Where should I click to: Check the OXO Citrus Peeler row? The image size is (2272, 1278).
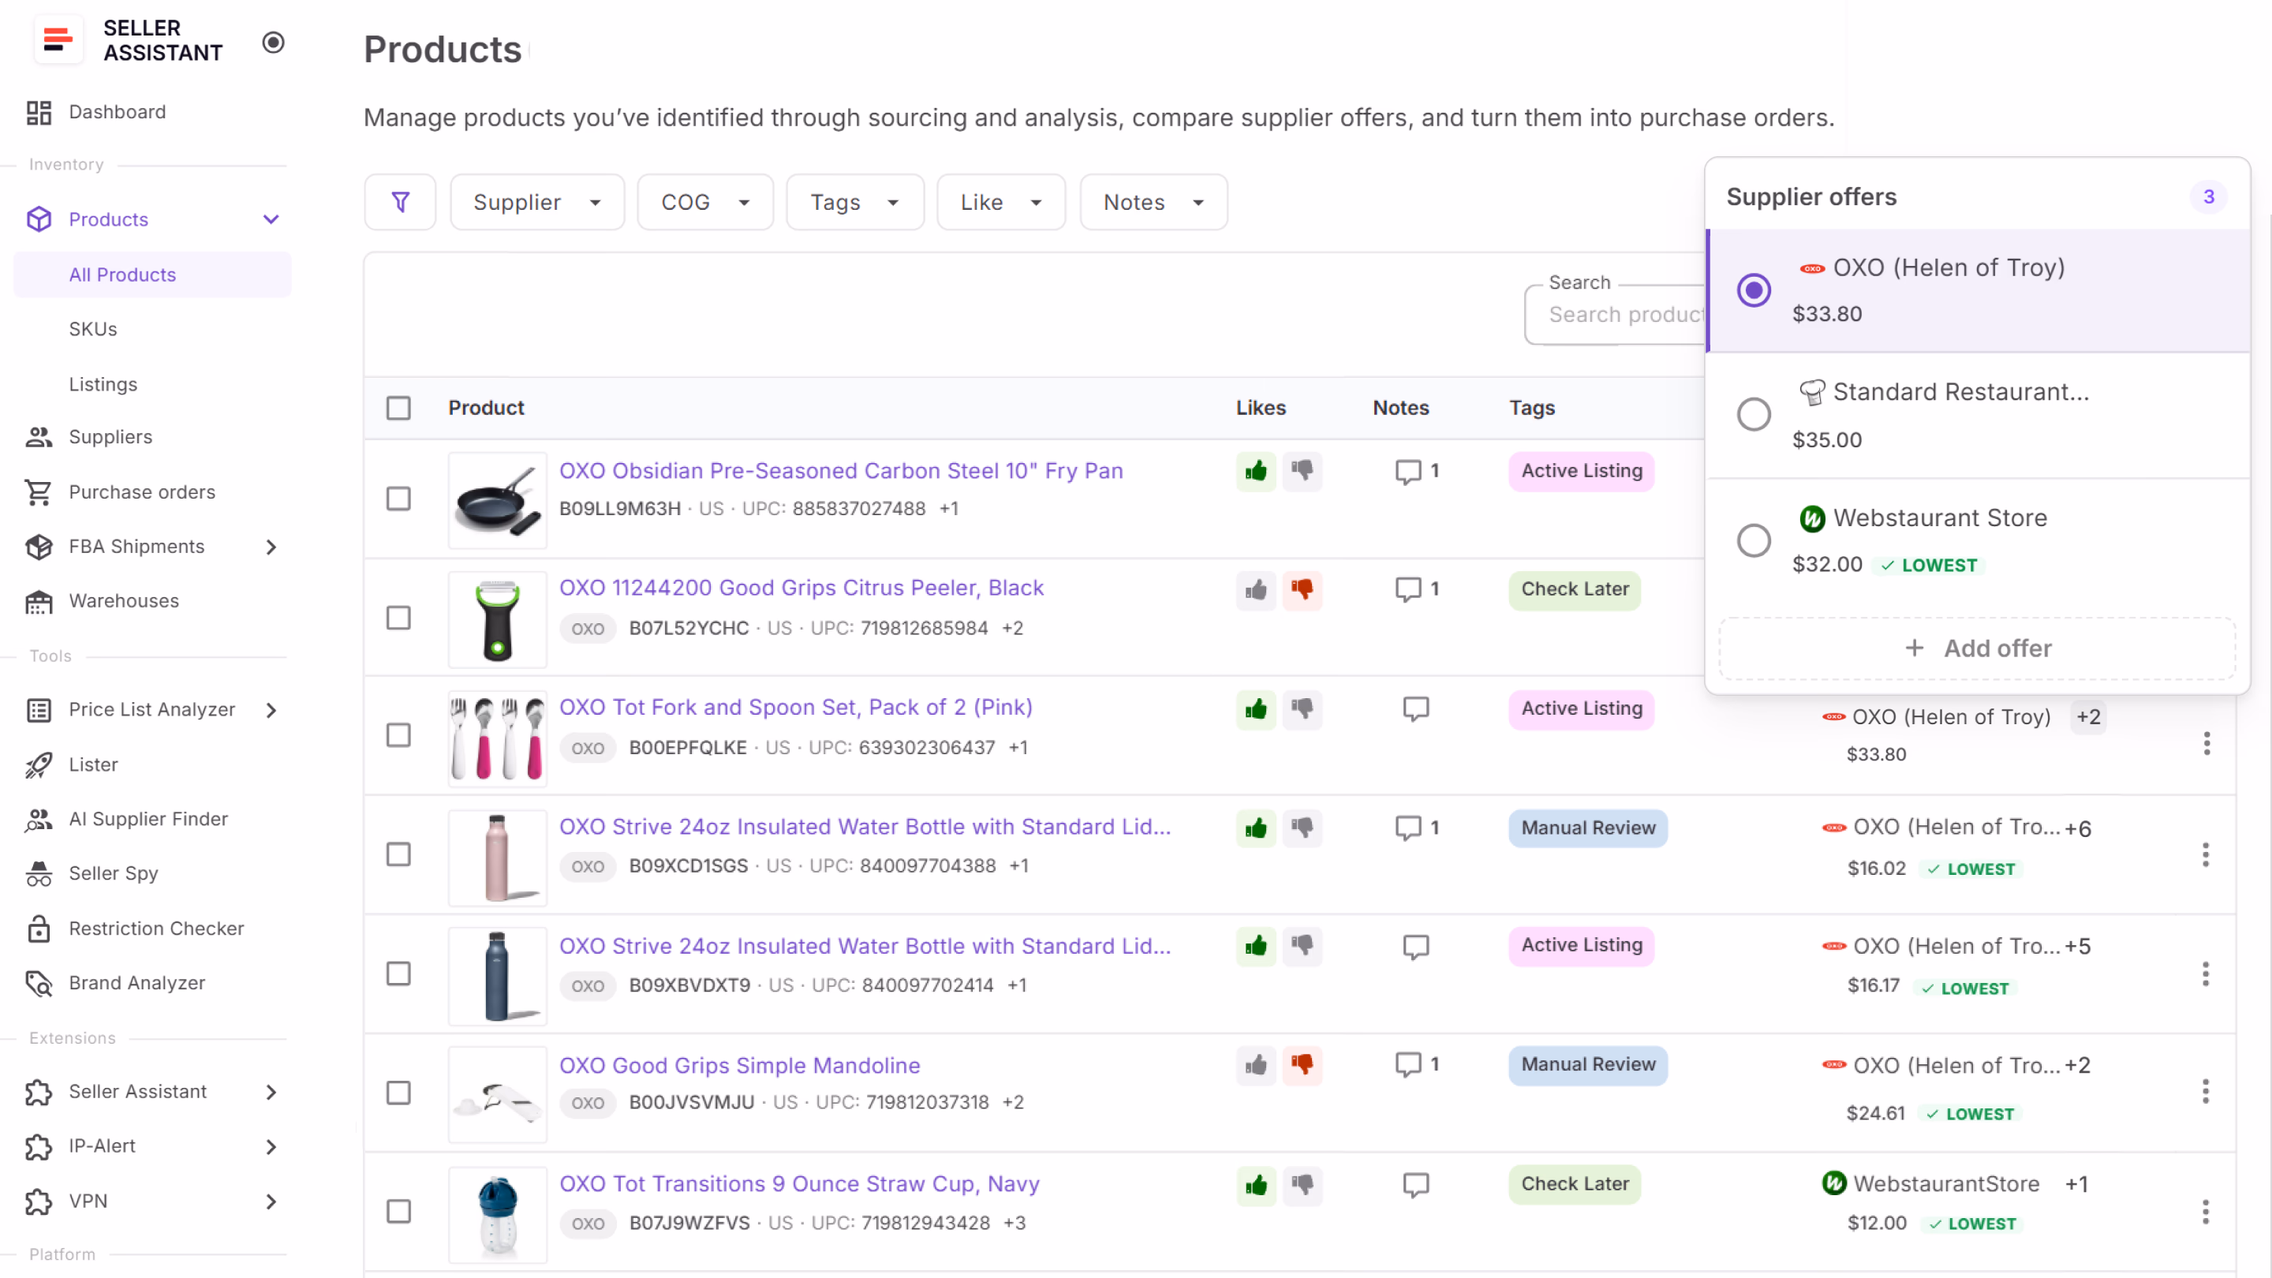(398, 618)
